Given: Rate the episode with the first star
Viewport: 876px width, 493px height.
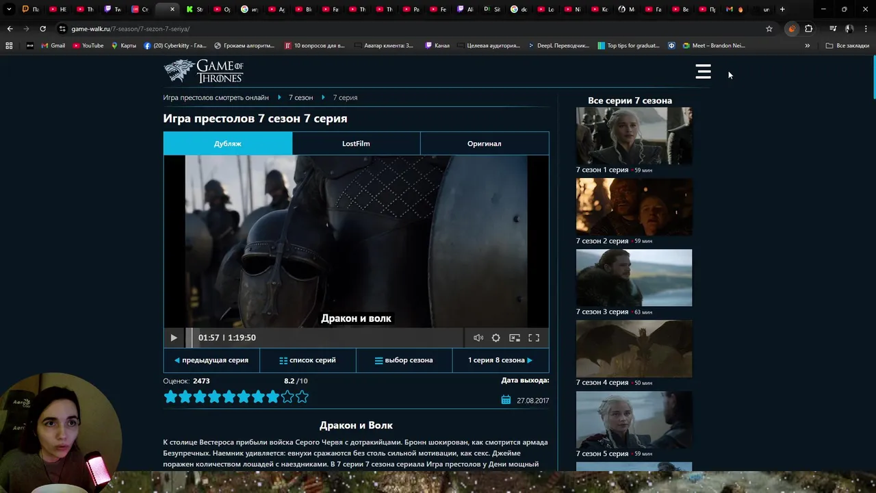Looking at the screenshot, I should (x=170, y=396).
